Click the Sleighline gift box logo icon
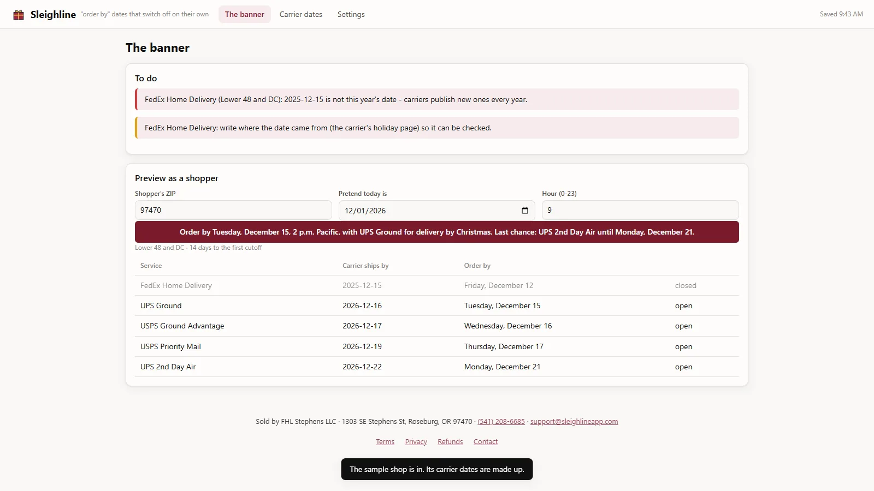874x491 pixels. pos(19,15)
